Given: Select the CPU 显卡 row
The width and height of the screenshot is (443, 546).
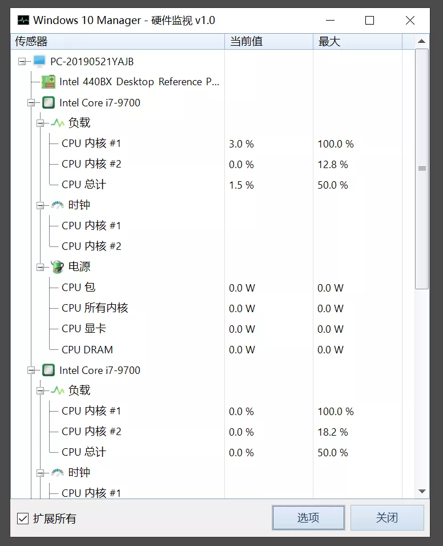Looking at the screenshot, I should (84, 328).
